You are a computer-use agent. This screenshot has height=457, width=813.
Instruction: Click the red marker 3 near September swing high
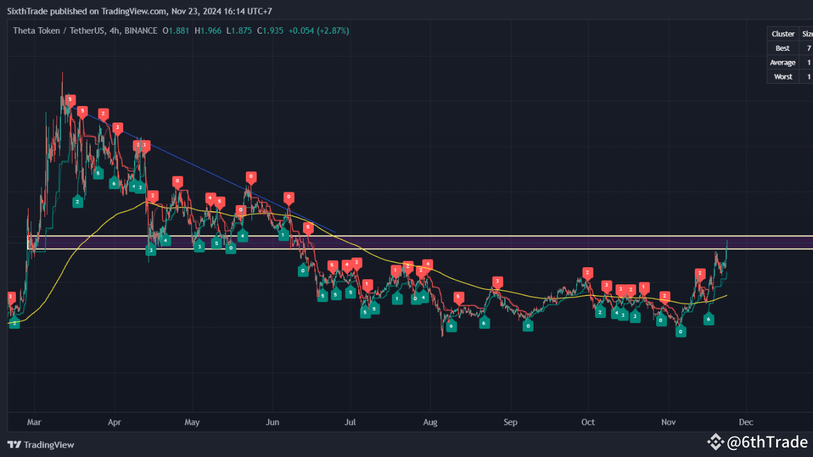(x=497, y=281)
